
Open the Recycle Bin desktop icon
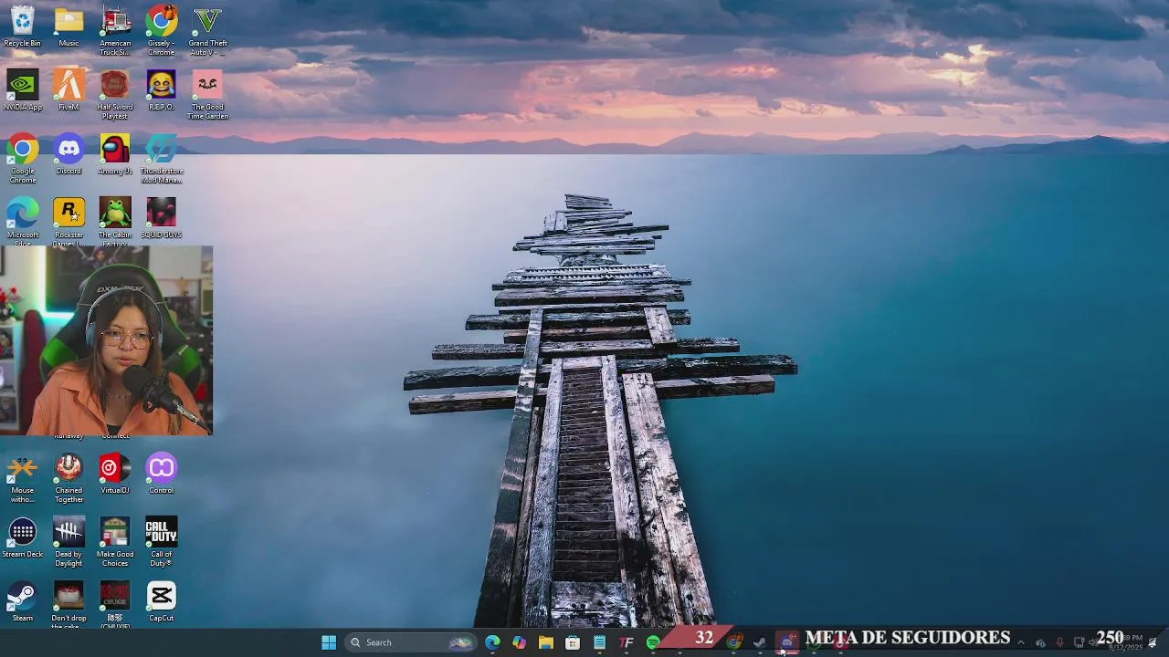[x=22, y=27]
